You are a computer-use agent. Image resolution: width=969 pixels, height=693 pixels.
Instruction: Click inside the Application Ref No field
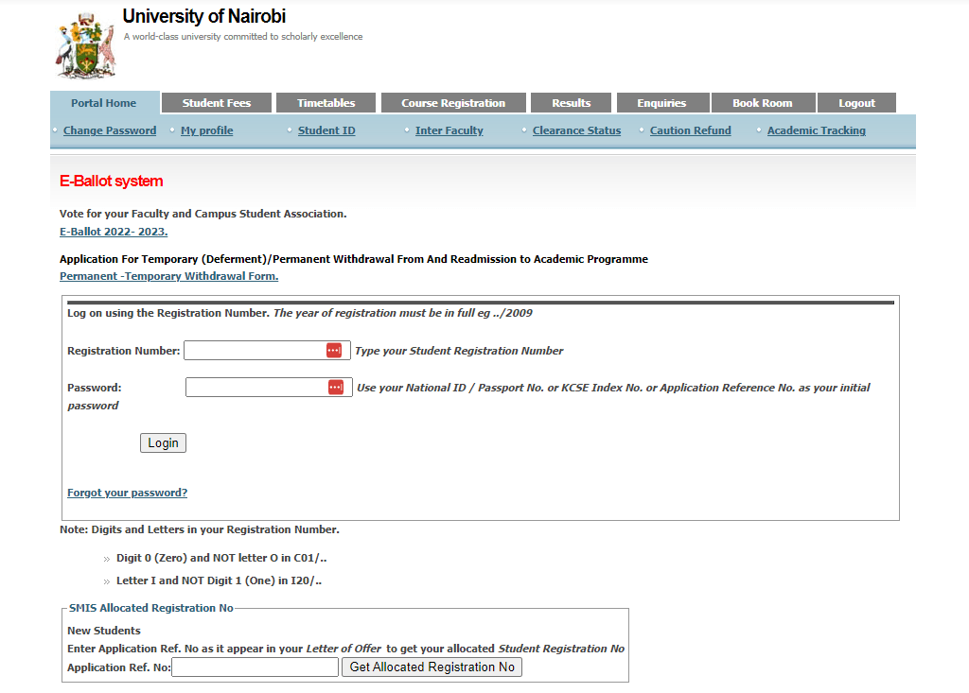point(254,667)
